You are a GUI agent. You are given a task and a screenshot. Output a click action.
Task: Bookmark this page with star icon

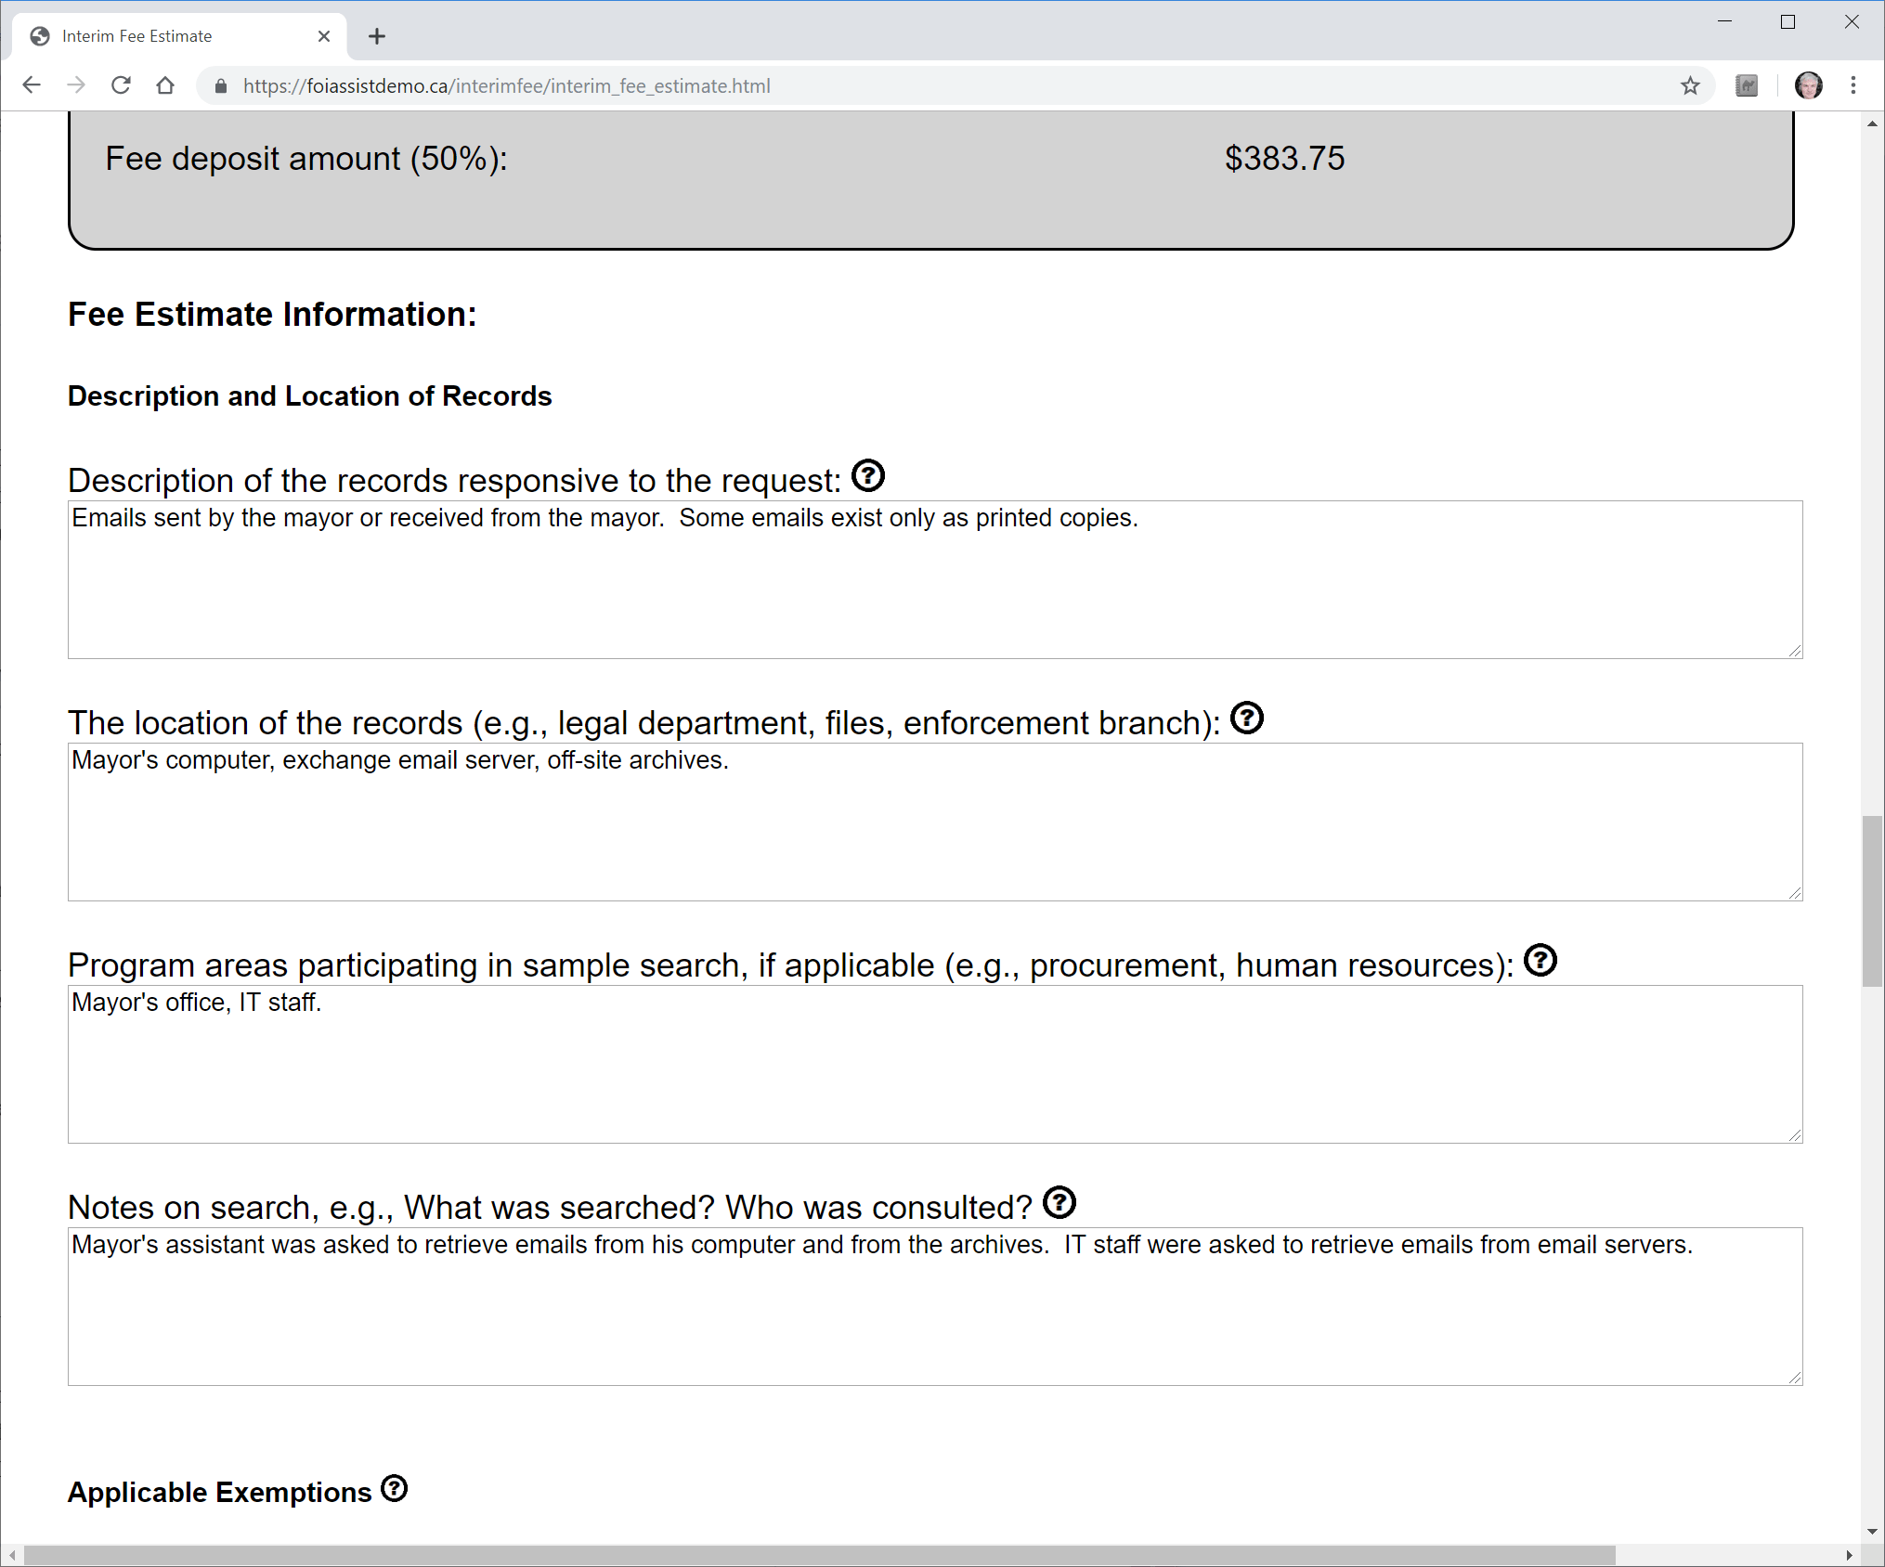coord(1690,86)
